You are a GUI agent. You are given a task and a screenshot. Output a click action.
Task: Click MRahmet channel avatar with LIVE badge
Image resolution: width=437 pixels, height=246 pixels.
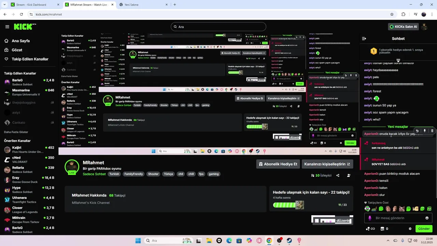tap(72, 167)
